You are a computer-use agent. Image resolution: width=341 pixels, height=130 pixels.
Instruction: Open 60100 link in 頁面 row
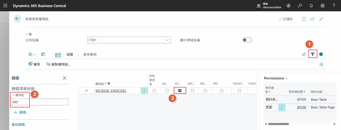tap(302, 107)
